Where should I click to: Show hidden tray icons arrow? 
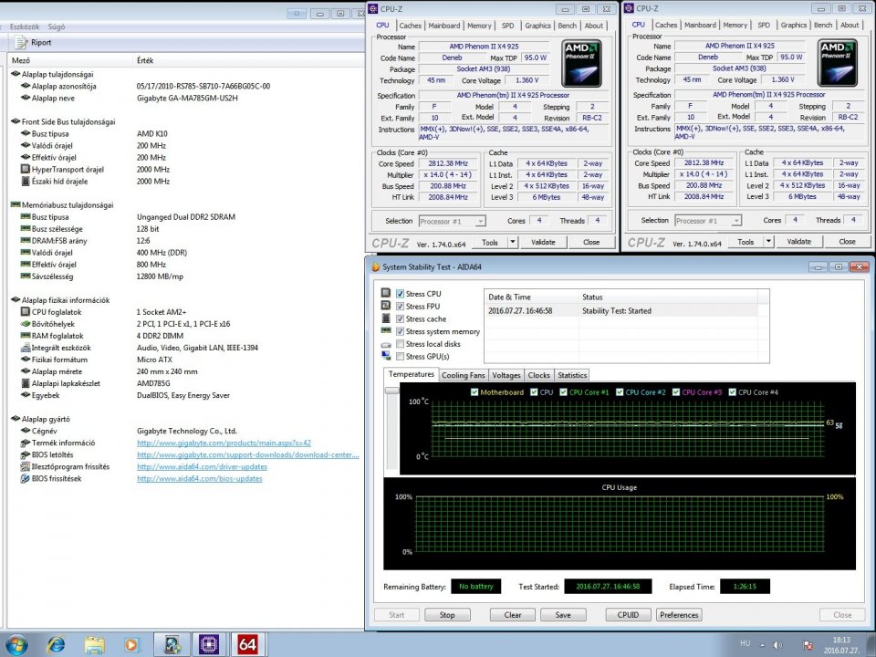762,645
